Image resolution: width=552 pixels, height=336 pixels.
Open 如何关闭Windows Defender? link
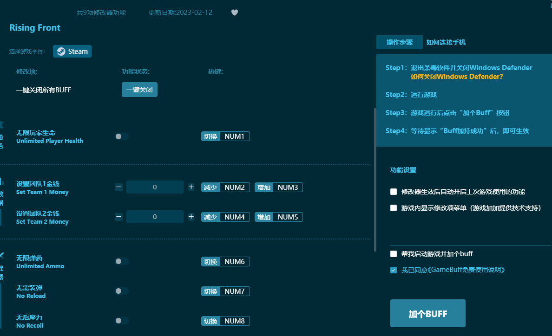457,77
